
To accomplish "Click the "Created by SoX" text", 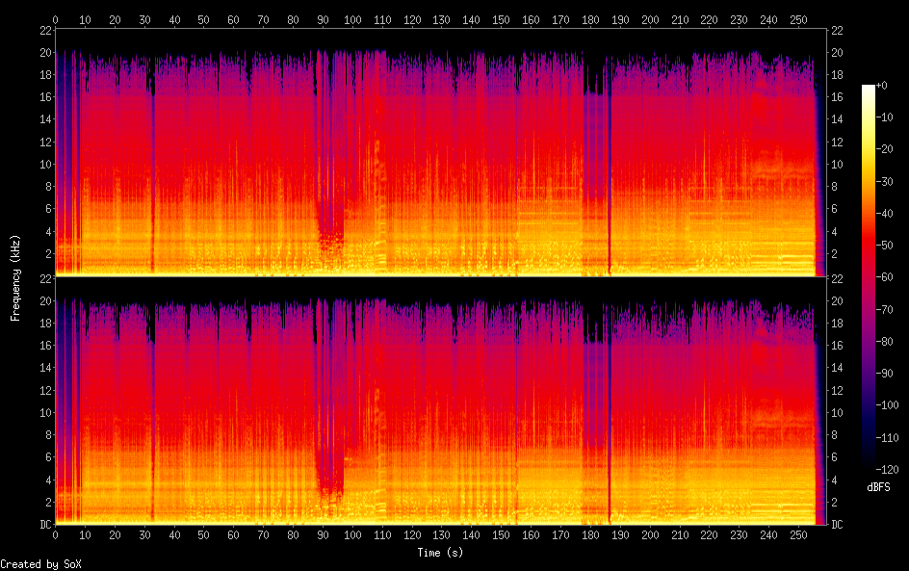I will (x=40, y=564).
